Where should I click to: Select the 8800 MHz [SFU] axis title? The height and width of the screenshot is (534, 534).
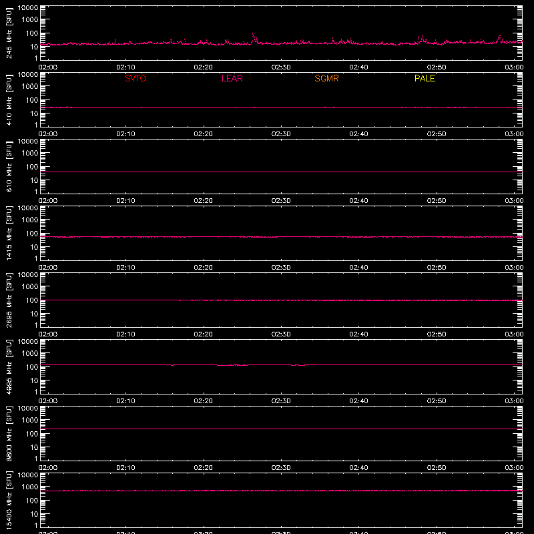tap(9, 433)
